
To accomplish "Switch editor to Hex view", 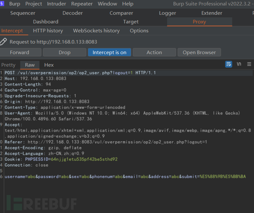I will (x=49, y=65).
